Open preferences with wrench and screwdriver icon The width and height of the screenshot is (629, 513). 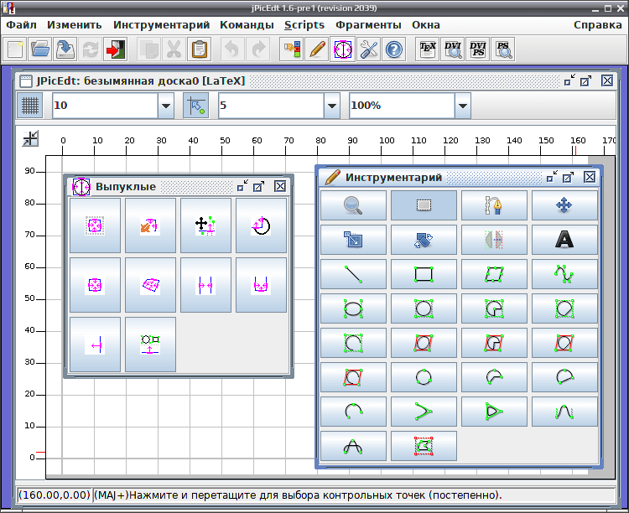[368, 49]
